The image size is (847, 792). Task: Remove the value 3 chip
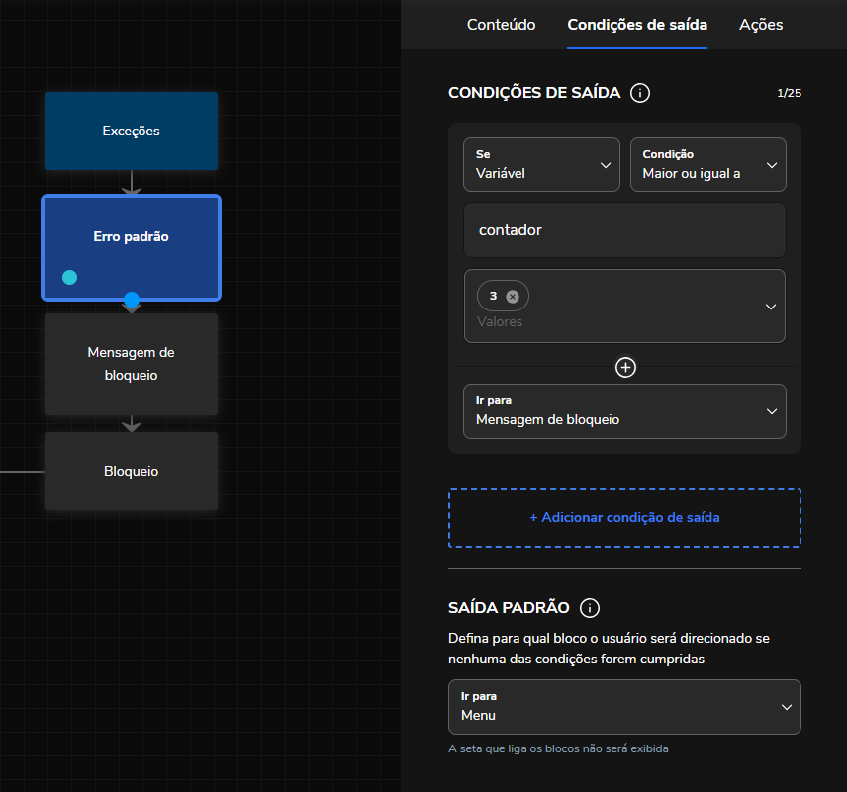pyautogui.click(x=512, y=296)
